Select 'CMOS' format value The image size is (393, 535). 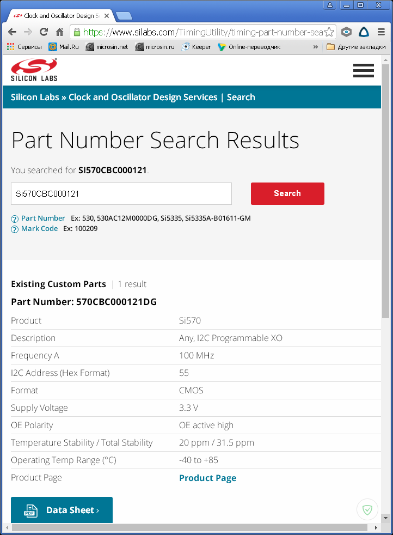[x=191, y=390]
